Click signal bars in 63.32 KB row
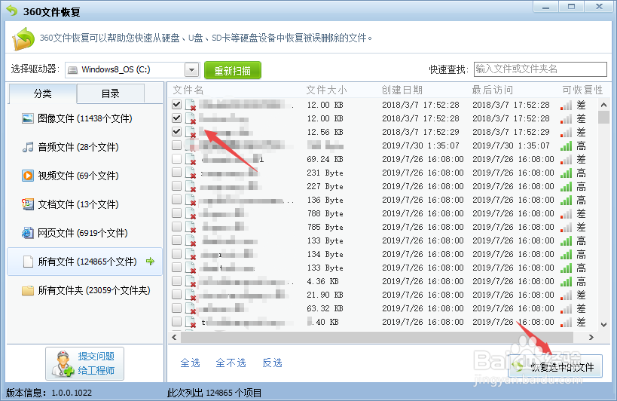617x401 pixels. pos(566,309)
